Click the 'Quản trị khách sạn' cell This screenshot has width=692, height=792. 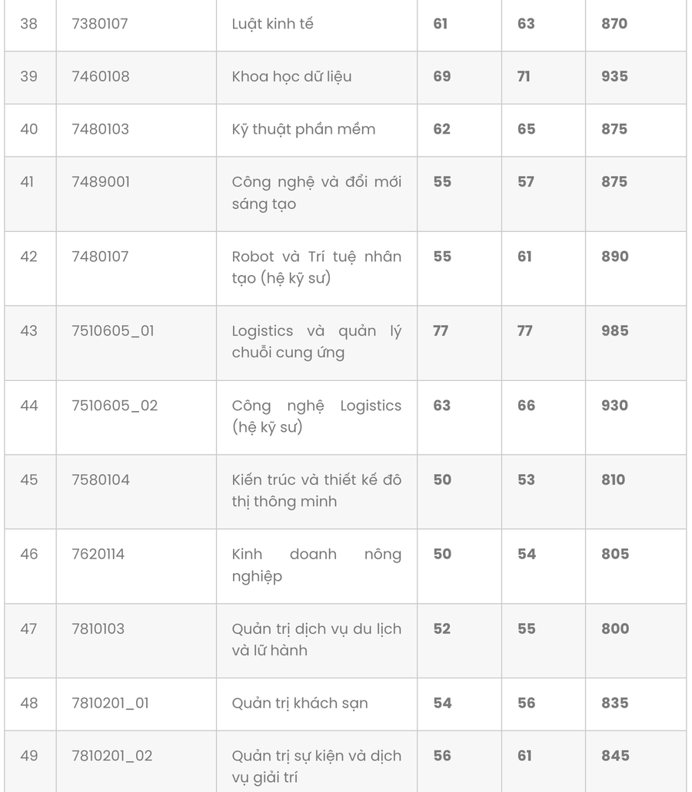[x=300, y=704]
